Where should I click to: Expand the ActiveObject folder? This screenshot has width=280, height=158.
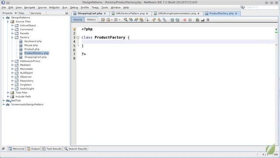12,25
